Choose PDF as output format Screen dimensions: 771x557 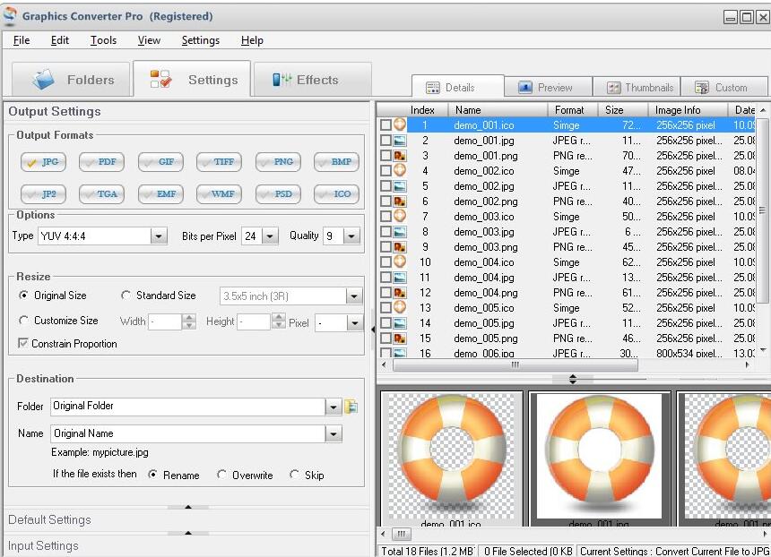(101, 162)
